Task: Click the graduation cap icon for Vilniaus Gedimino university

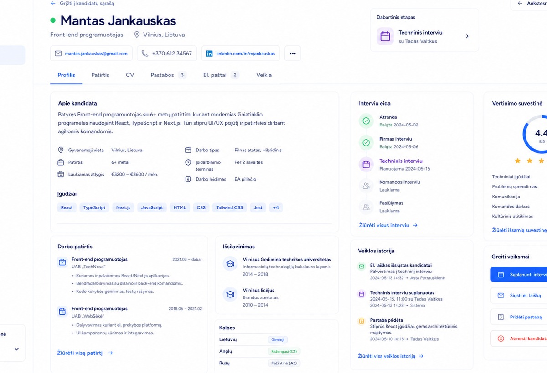Action: pos(230,264)
